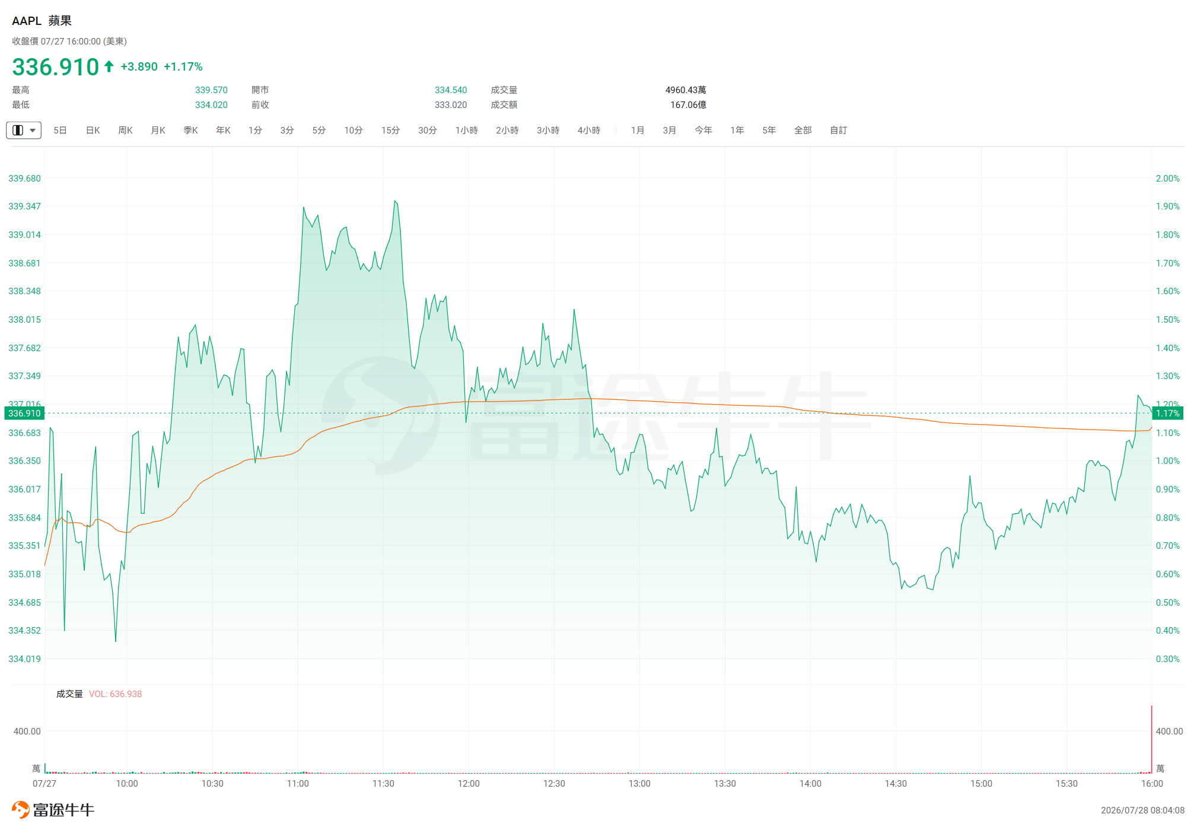Switch to the 5年 range
Screen dimensions: 1197x830
(769, 130)
